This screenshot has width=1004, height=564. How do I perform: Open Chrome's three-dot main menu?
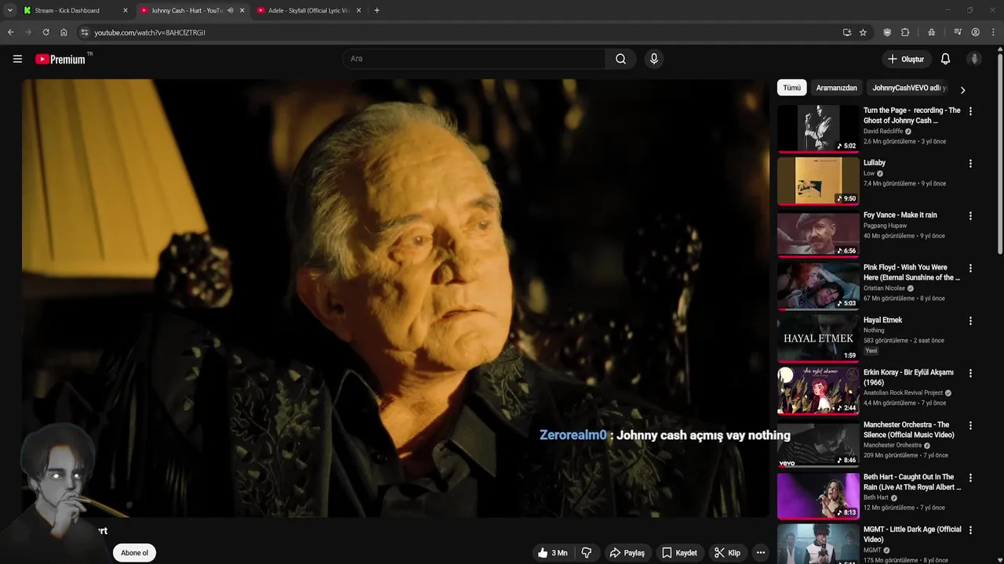coord(993,32)
